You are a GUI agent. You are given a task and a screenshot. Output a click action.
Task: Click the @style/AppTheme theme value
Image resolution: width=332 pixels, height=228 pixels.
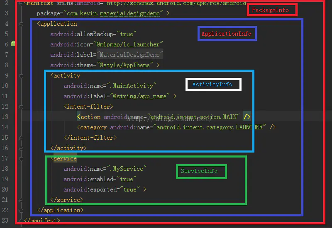124,65
